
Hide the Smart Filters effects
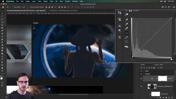(150, 94)
